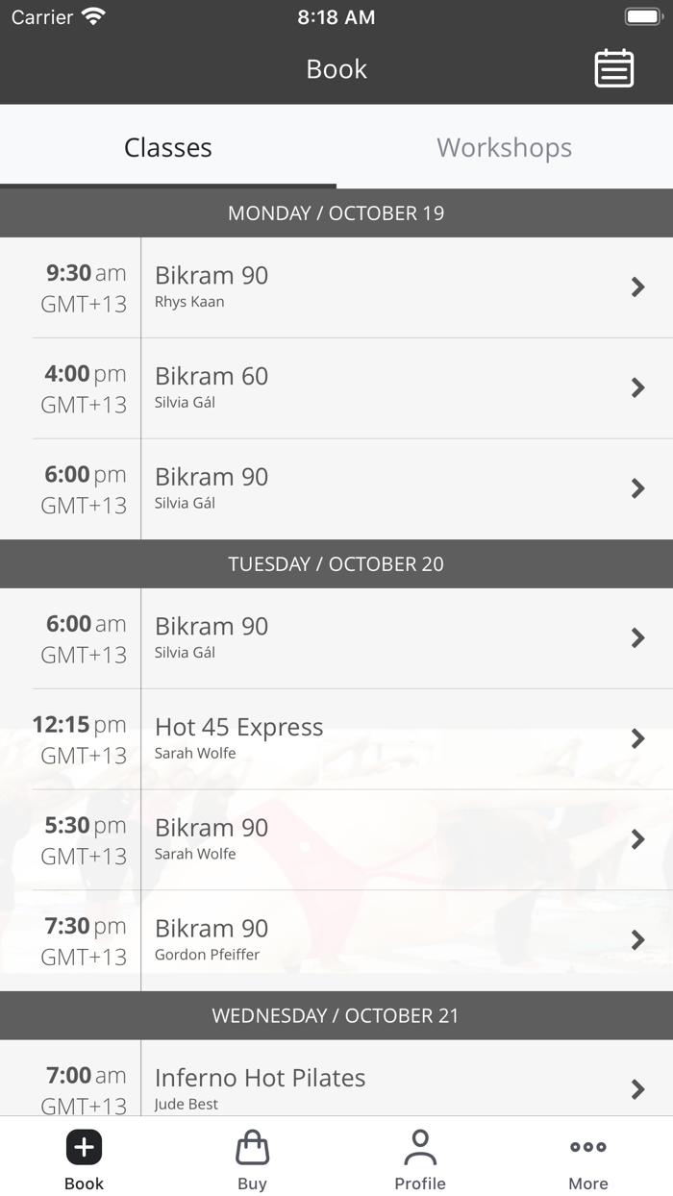Viewport: 673px width, 1196px height.
Task: Tap the Hot 45 Express class title
Action: 239,727
